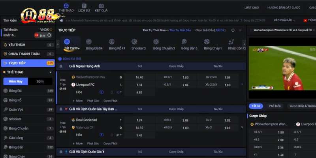Open Hướng Dẫn Đặt Cược guide link
The width and height of the screenshot is (316, 158).
point(284,8)
